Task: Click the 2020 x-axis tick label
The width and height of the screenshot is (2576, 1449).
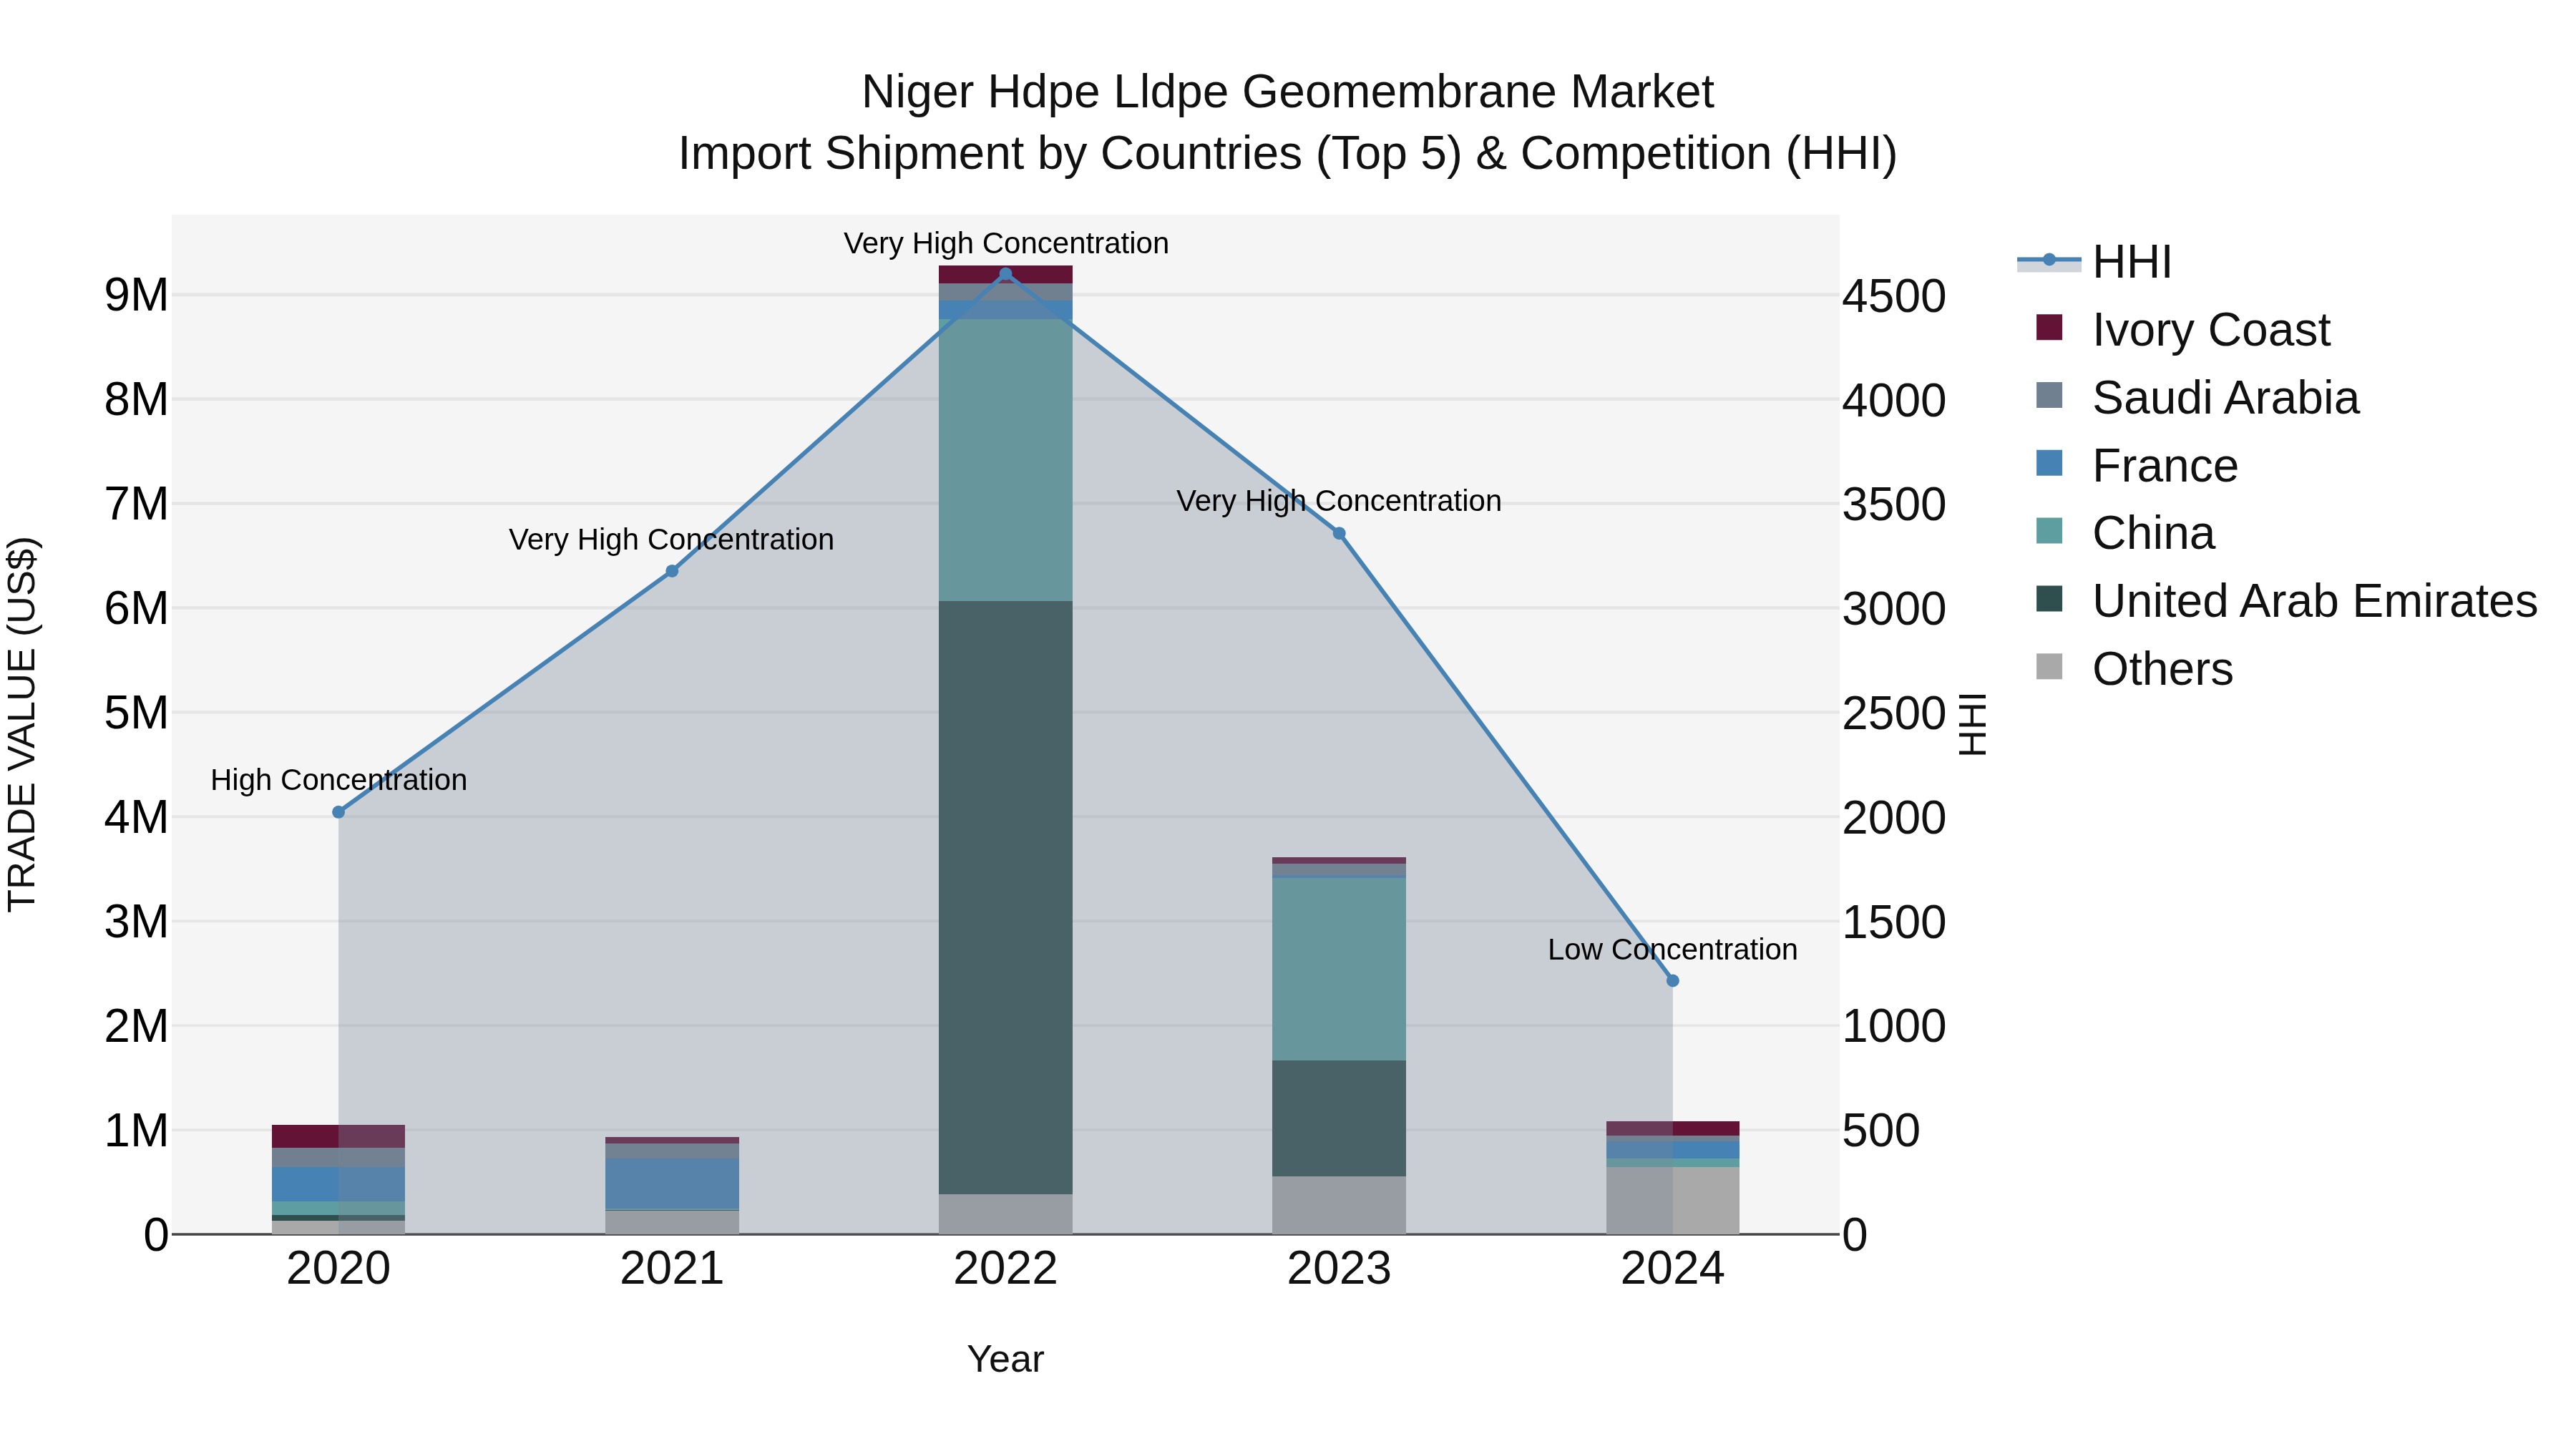Action: 338,1269
